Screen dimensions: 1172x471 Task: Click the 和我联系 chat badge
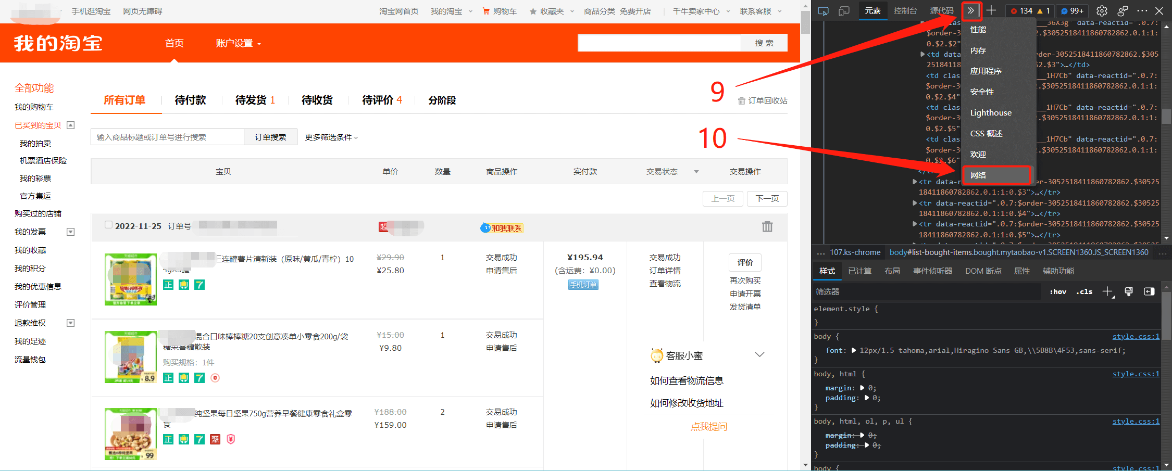pos(502,228)
